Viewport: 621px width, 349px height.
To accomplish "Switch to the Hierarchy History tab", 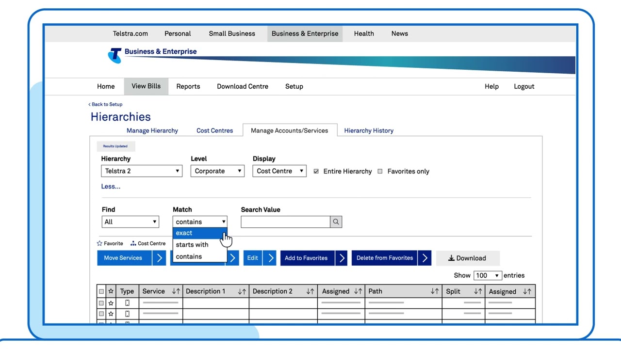I will click(369, 130).
